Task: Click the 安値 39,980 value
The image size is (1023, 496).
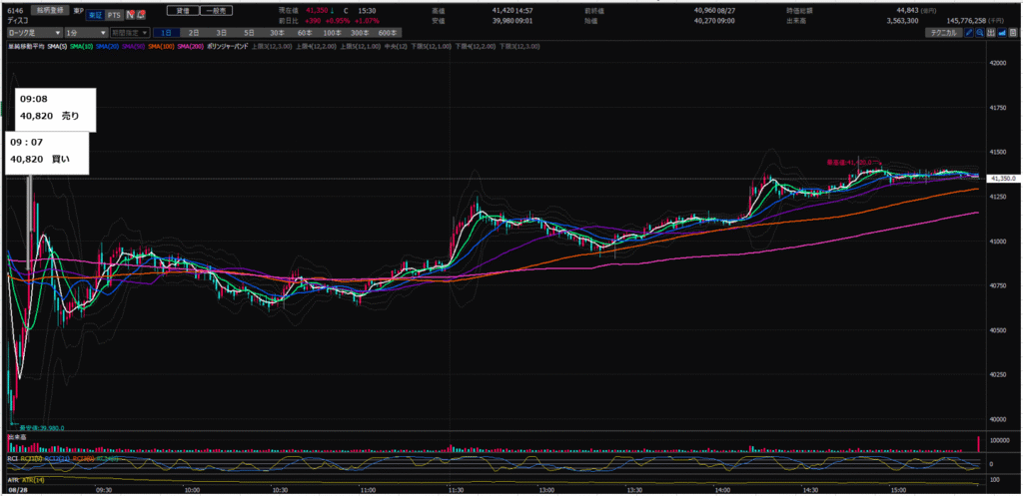Action: (504, 20)
